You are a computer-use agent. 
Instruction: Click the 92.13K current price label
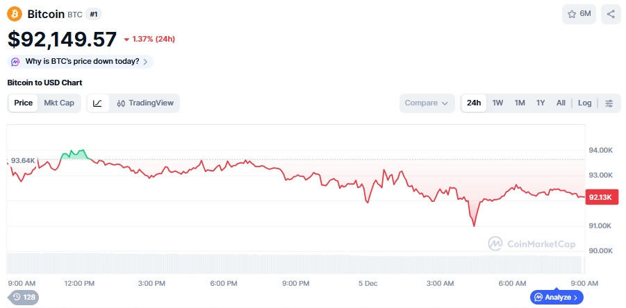click(600, 198)
